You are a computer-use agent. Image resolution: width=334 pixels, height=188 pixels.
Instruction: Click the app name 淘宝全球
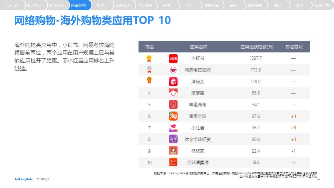[198, 116]
